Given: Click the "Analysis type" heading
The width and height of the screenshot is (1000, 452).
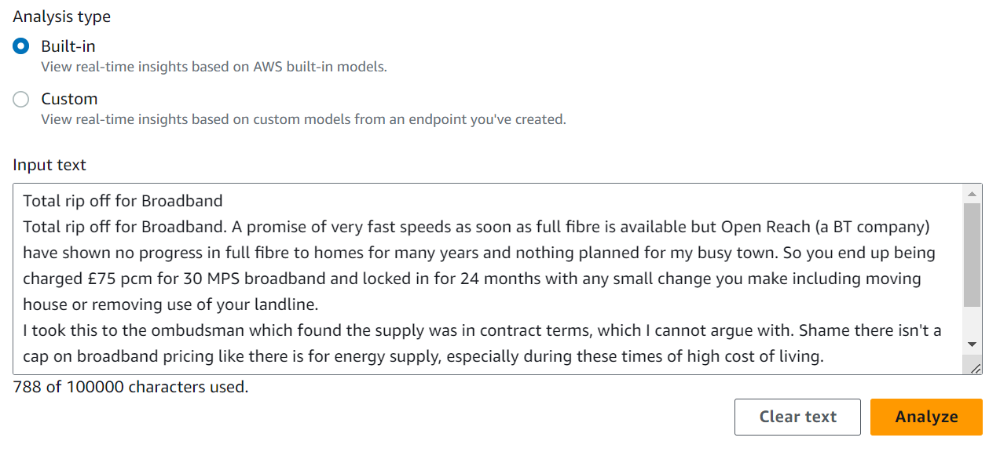Looking at the screenshot, I should [61, 16].
